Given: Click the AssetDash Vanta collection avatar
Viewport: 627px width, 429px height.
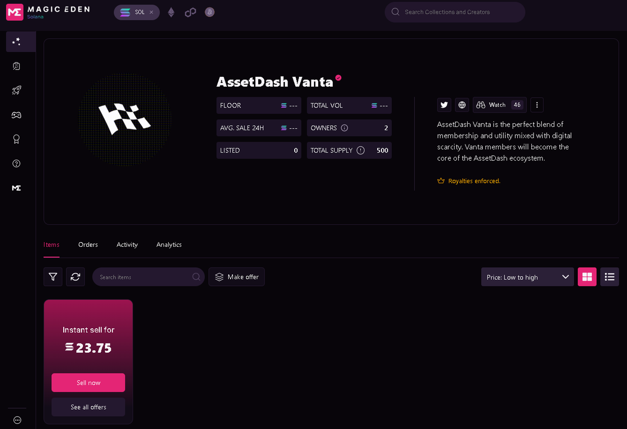Looking at the screenshot, I should coord(125,118).
